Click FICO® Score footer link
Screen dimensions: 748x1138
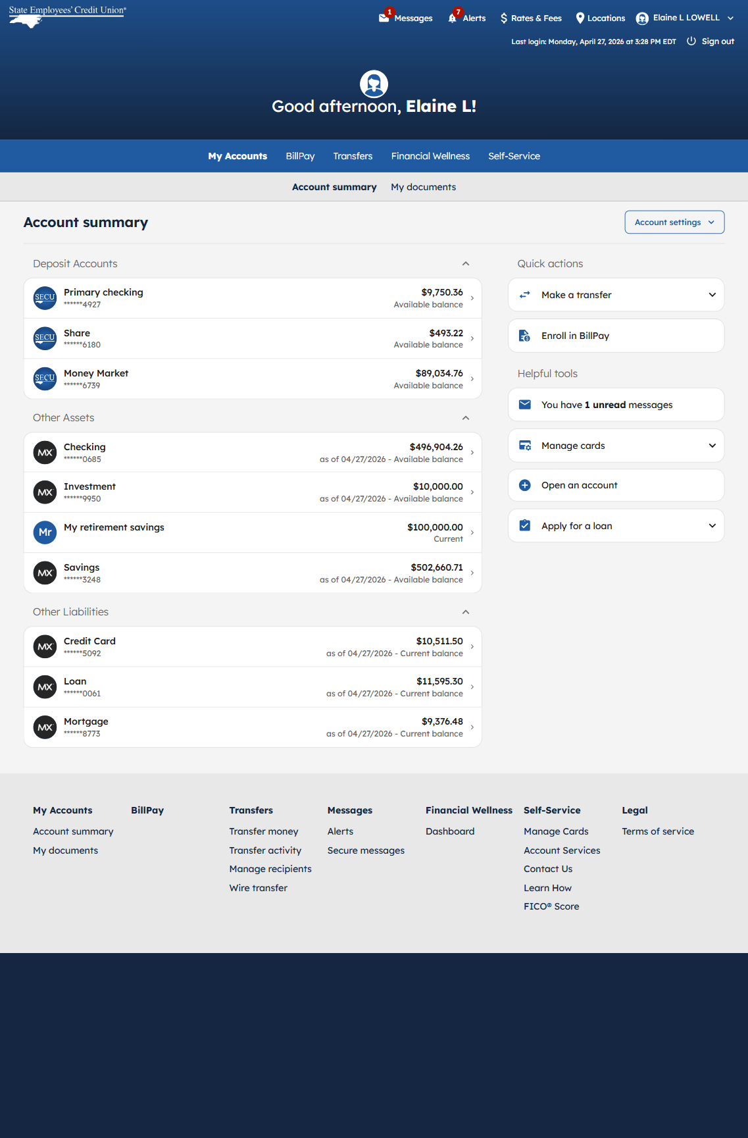coord(551,906)
